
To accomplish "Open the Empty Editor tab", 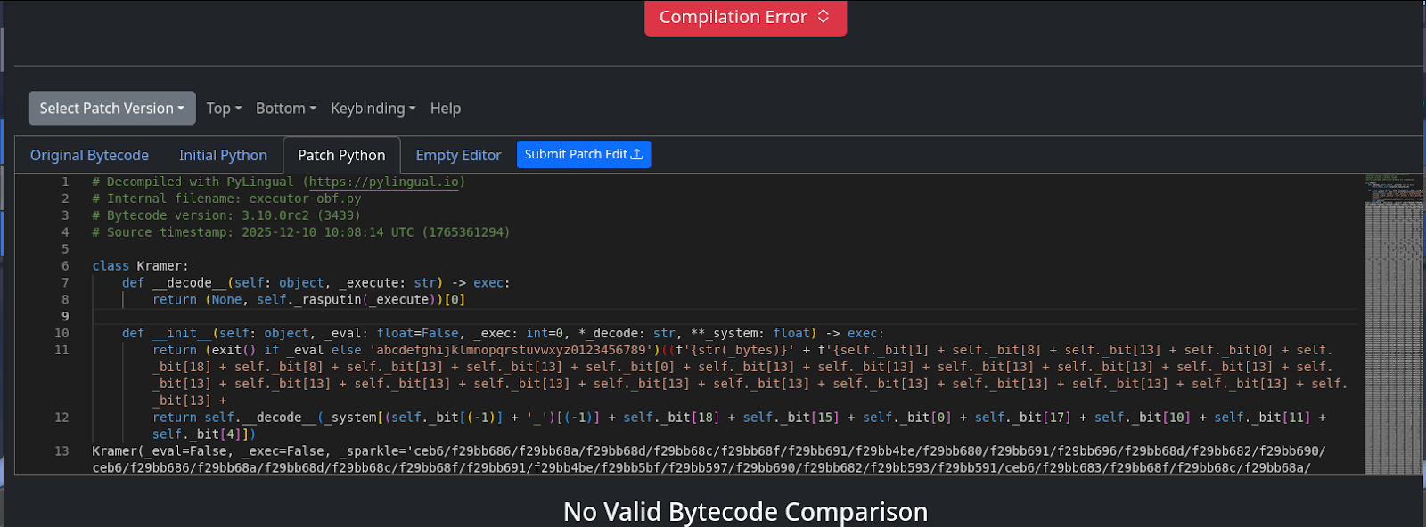I will coord(458,155).
